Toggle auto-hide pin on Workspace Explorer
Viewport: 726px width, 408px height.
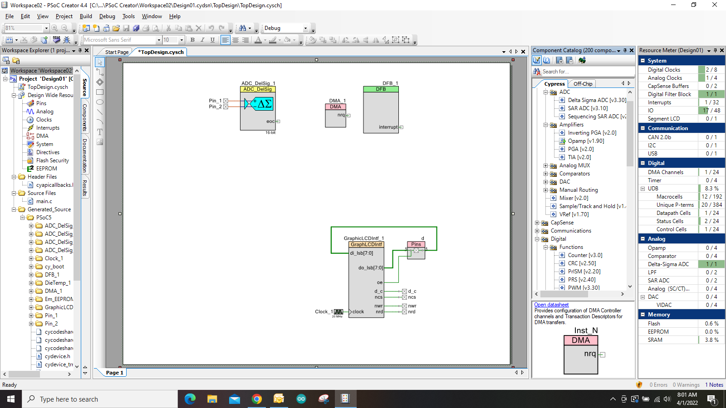[x=80, y=50]
